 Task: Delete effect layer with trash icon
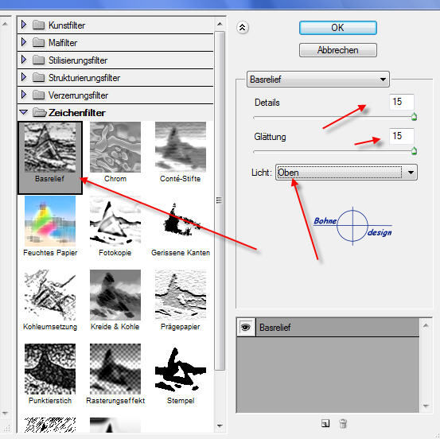coord(343,423)
